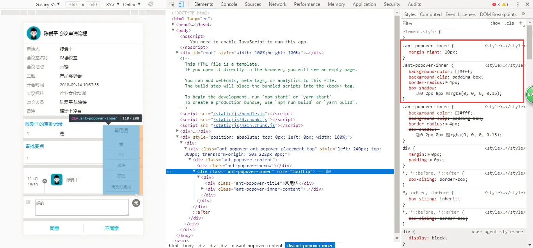
Task: Expand the <head> node
Action: (174, 25)
